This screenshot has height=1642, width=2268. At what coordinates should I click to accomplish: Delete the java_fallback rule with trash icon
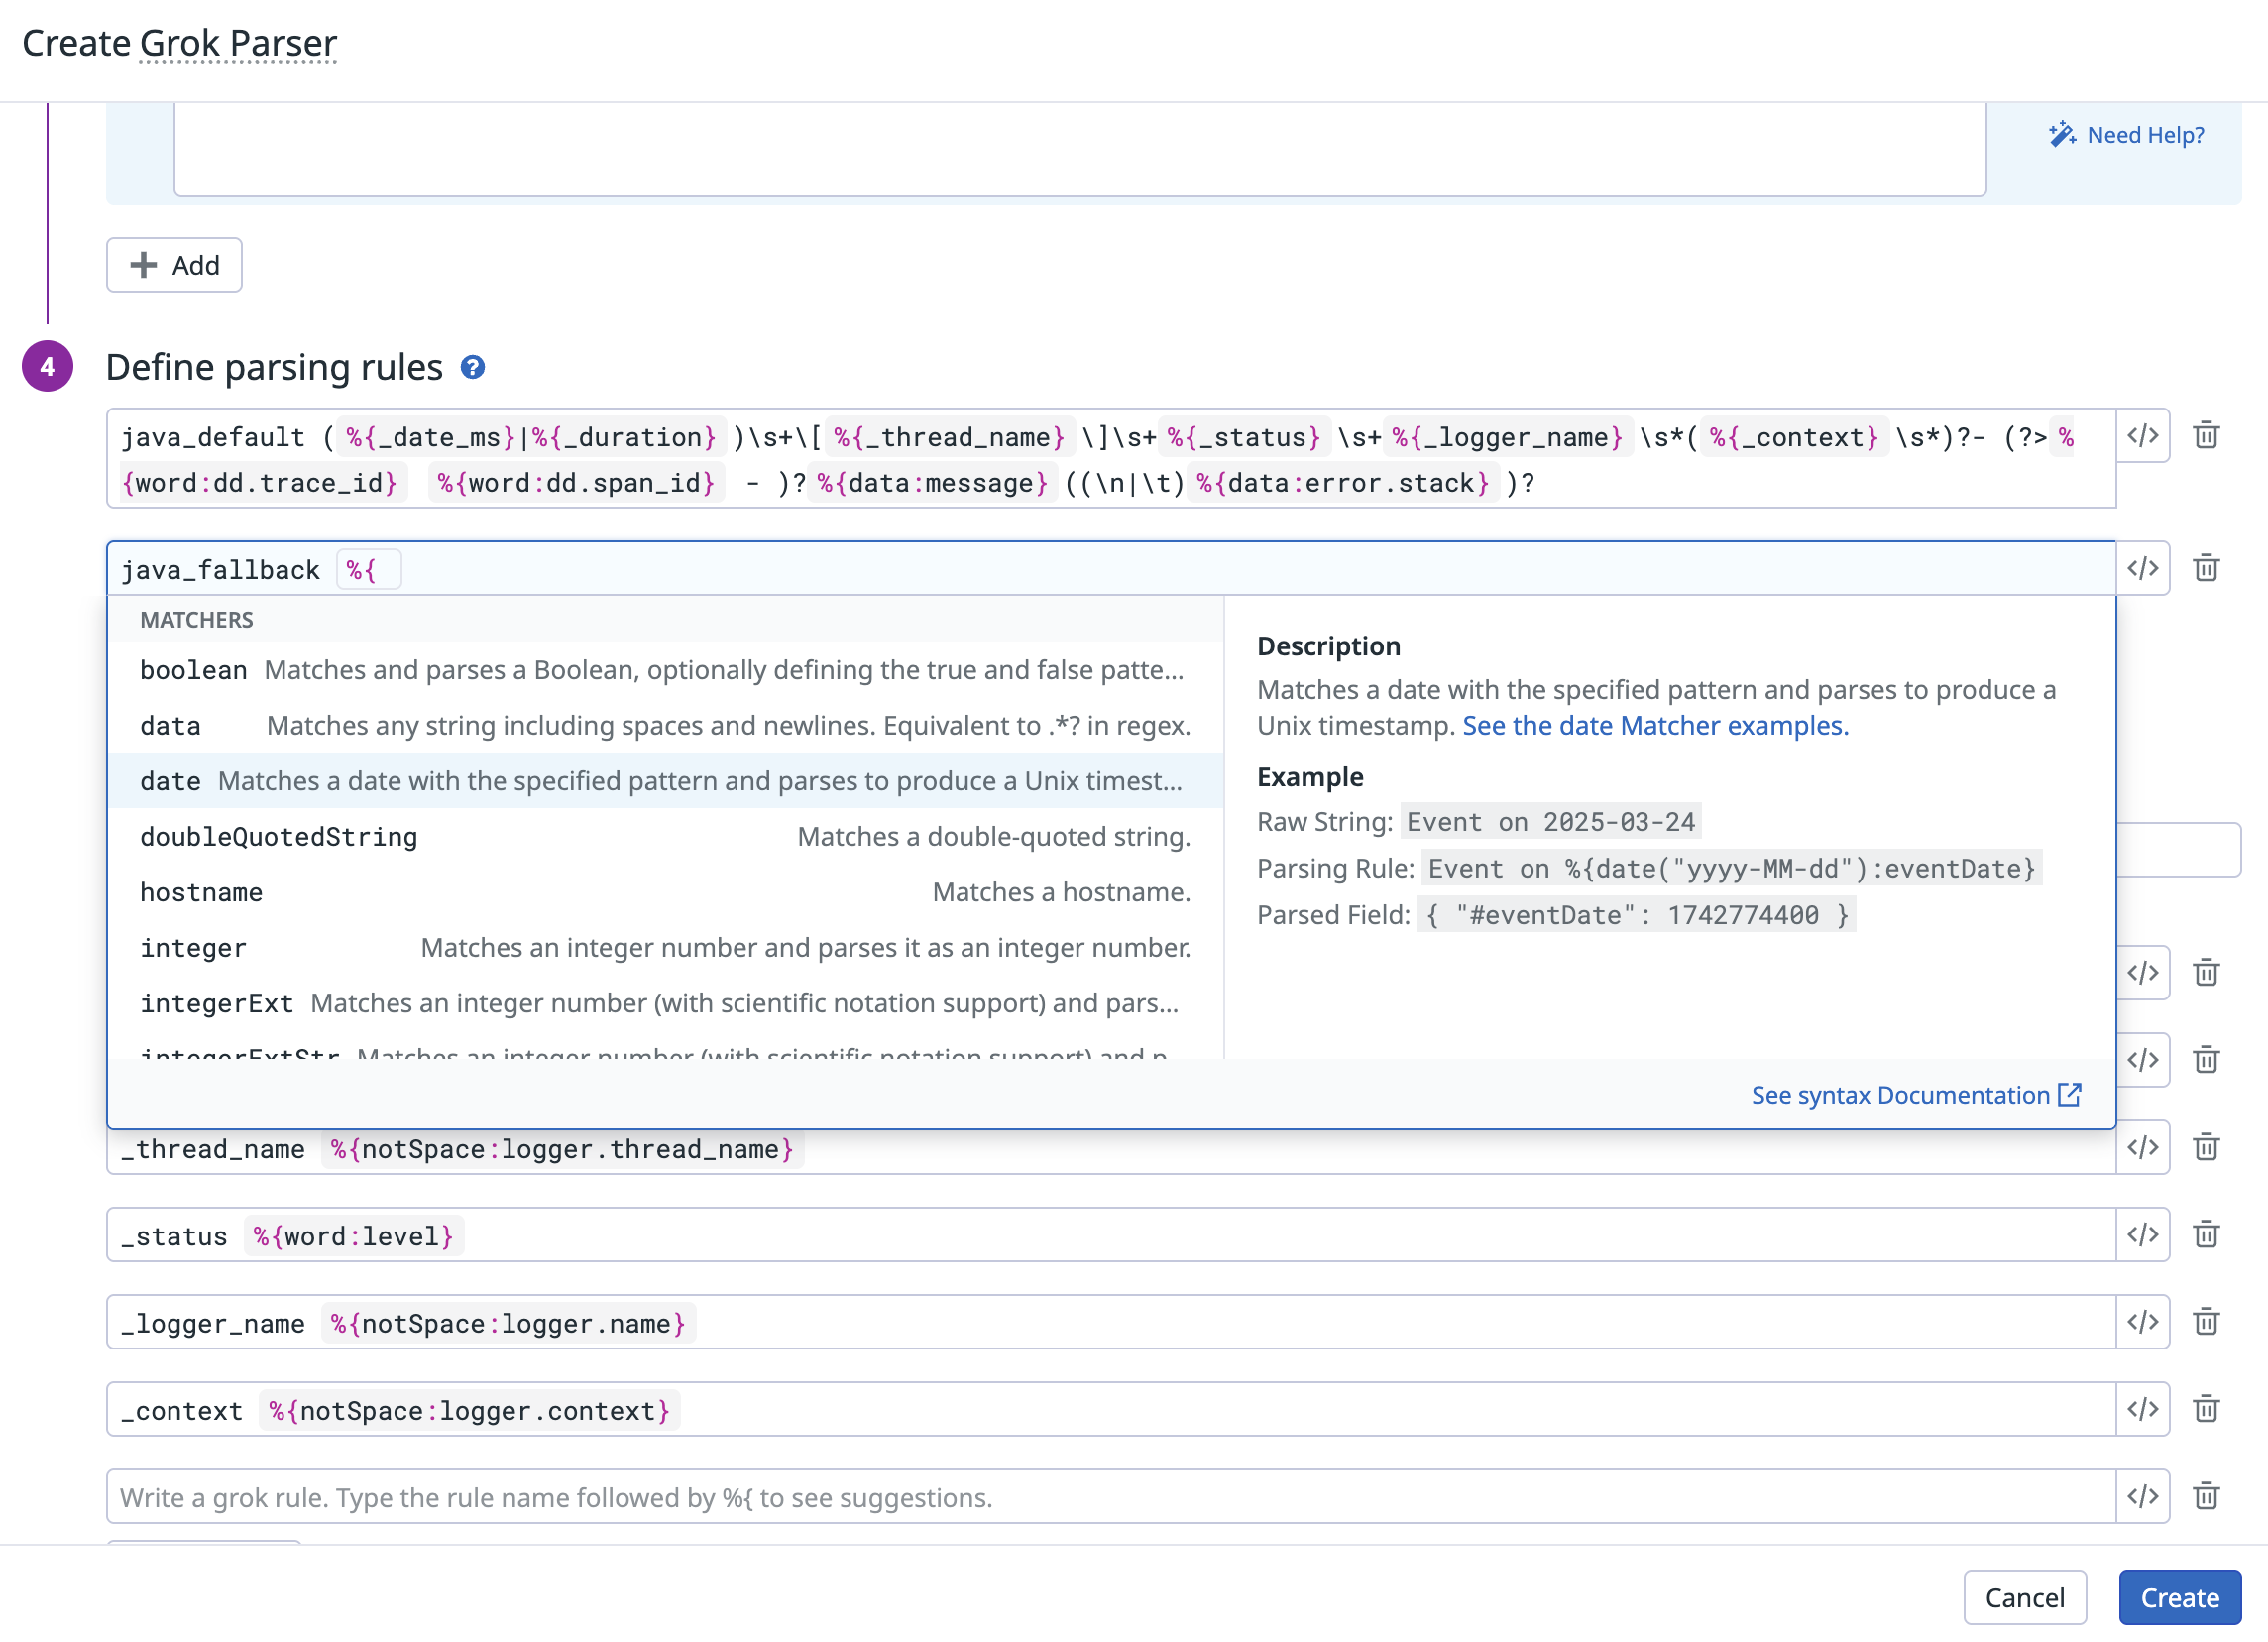[x=2206, y=569]
